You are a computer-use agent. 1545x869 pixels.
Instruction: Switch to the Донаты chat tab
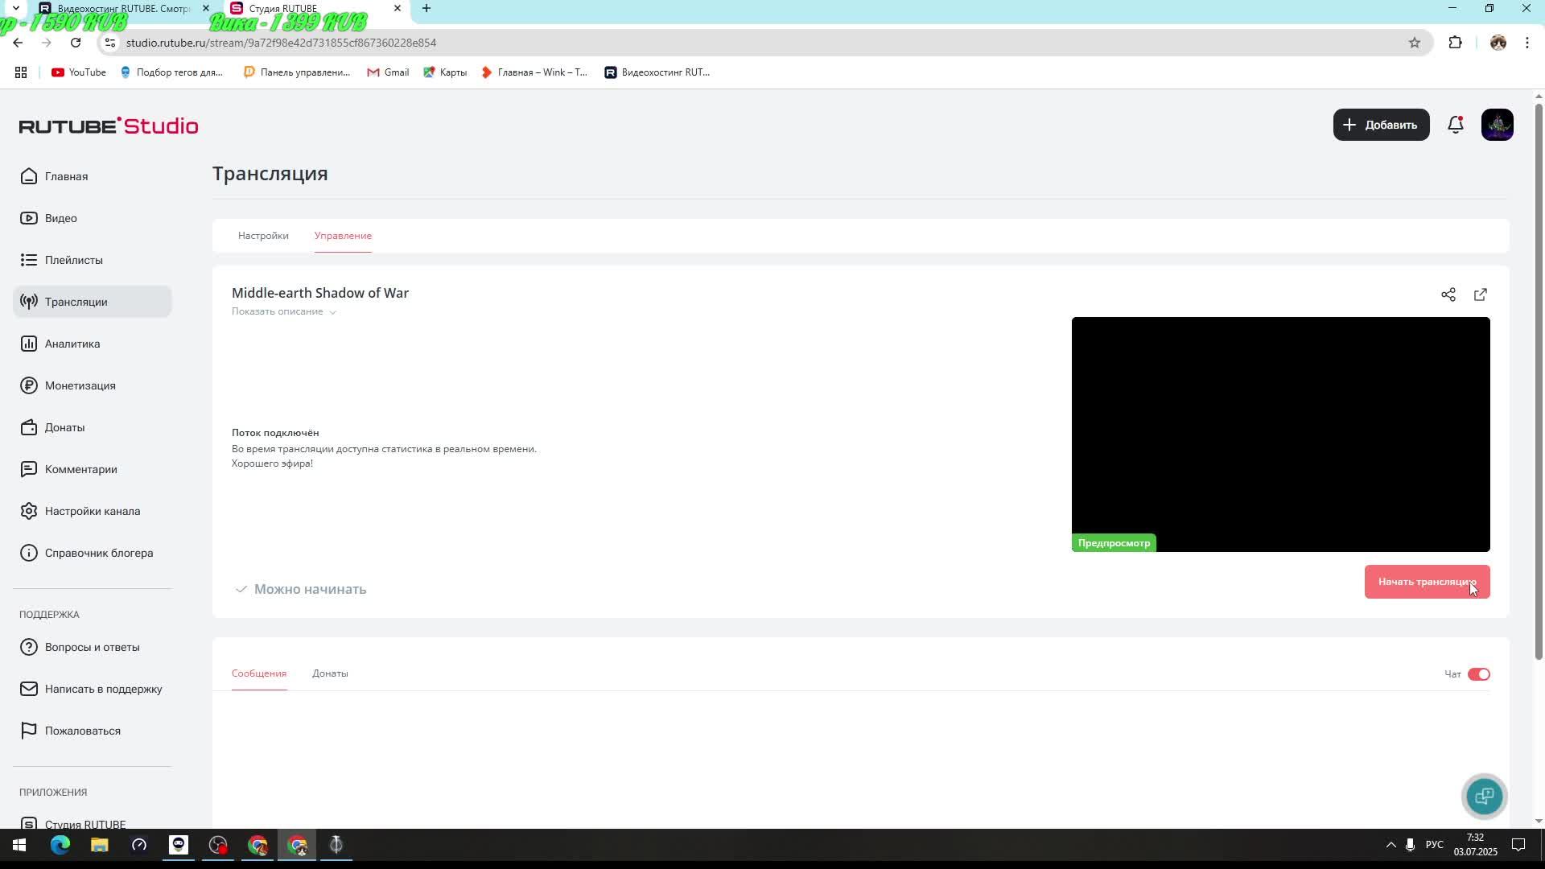(330, 673)
